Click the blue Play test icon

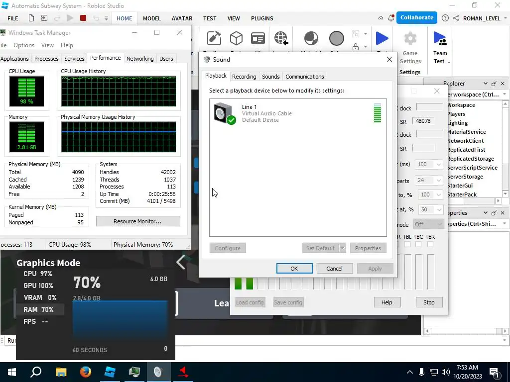(382, 38)
